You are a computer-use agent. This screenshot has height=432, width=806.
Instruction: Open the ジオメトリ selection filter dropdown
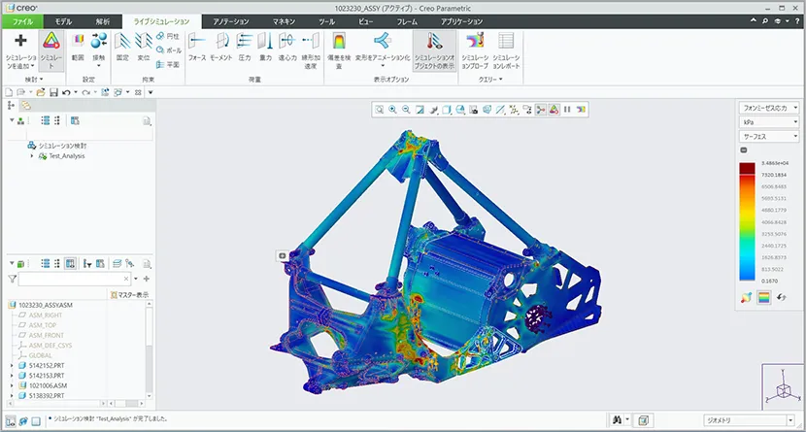[750, 420]
